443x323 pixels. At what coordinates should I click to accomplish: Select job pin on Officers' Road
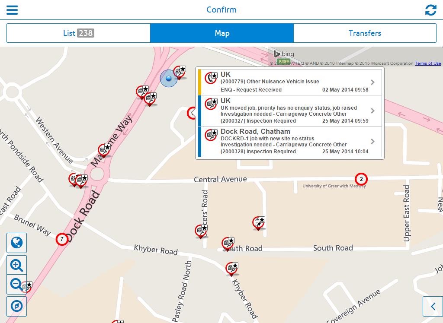pos(201,231)
